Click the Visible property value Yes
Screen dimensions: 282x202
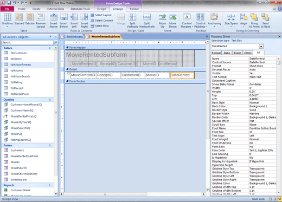pos(262,73)
